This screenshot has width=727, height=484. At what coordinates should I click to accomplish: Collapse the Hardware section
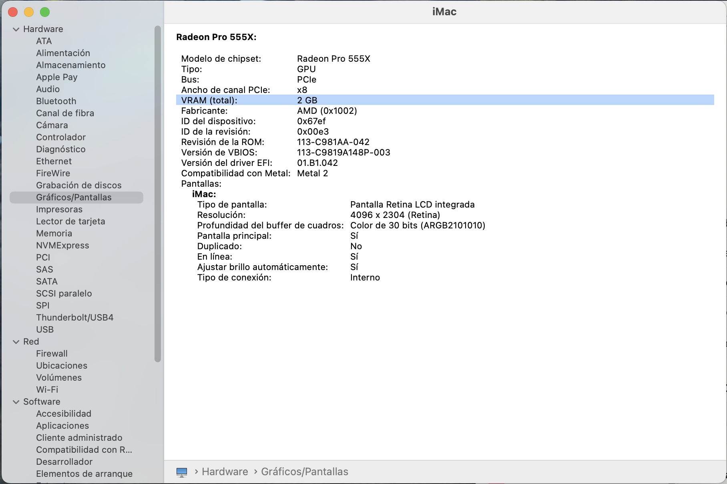tap(16, 29)
